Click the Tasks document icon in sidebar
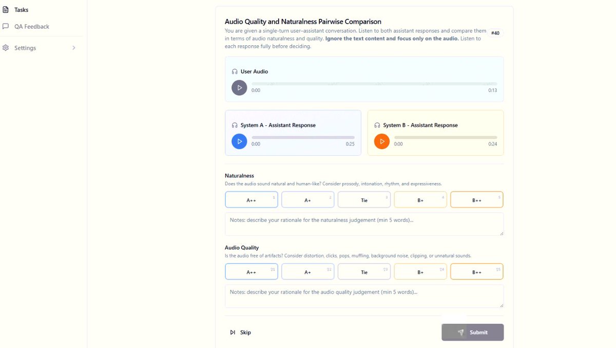Viewport: 616px width, 348px height. 6,10
